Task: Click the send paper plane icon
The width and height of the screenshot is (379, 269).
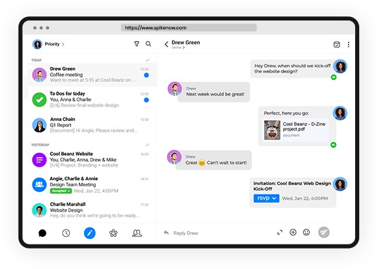Action: 324,232
